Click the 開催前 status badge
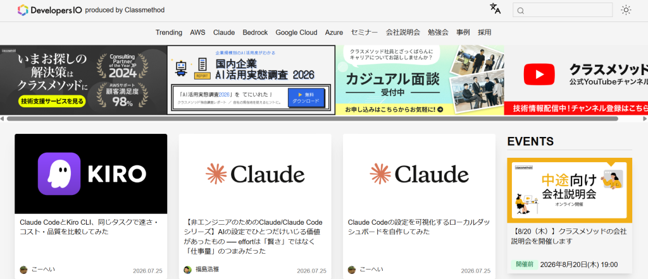 [524, 264]
